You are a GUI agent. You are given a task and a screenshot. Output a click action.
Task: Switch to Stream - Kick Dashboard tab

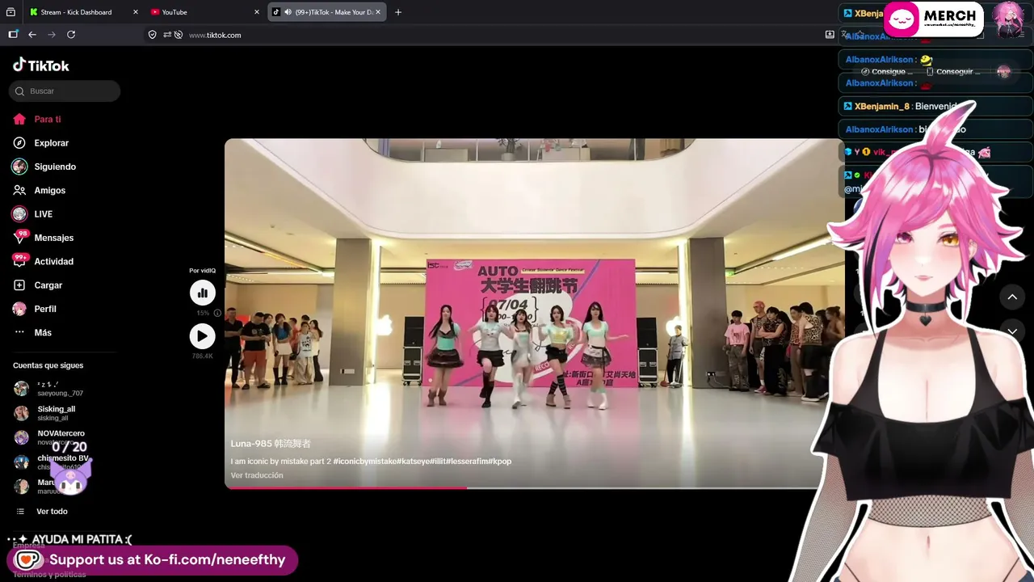(82, 12)
